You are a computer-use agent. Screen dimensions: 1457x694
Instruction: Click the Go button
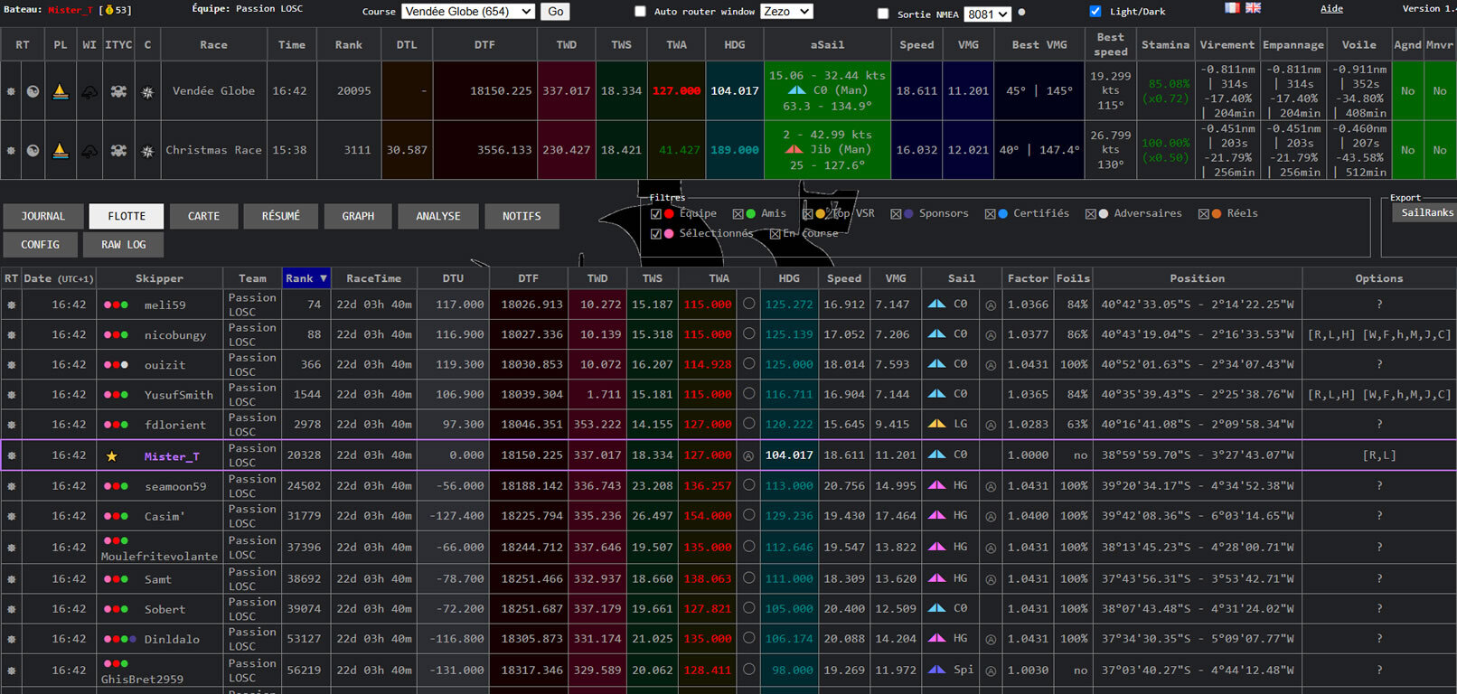coord(556,12)
